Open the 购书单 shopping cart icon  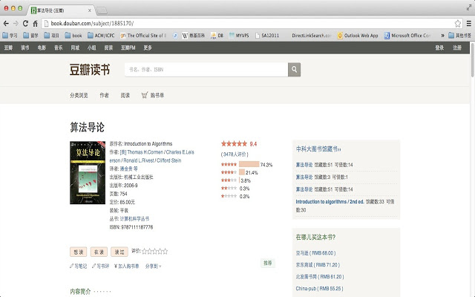click(145, 95)
